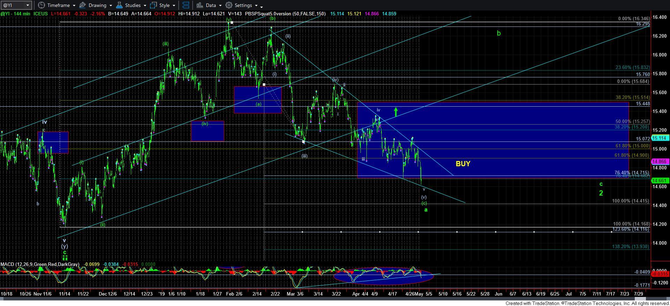Click the blue stacked panels toolbar icon
The height and width of the screenshot is (306, 670).
coord(186,5)
